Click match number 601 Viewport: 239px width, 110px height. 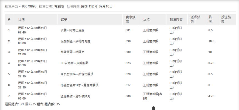point(128,30)
